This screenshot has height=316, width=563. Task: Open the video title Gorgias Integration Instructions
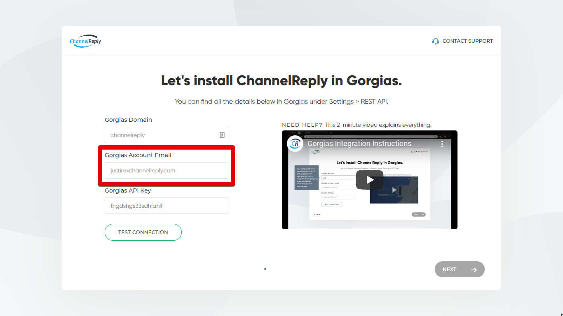point(359,144)
